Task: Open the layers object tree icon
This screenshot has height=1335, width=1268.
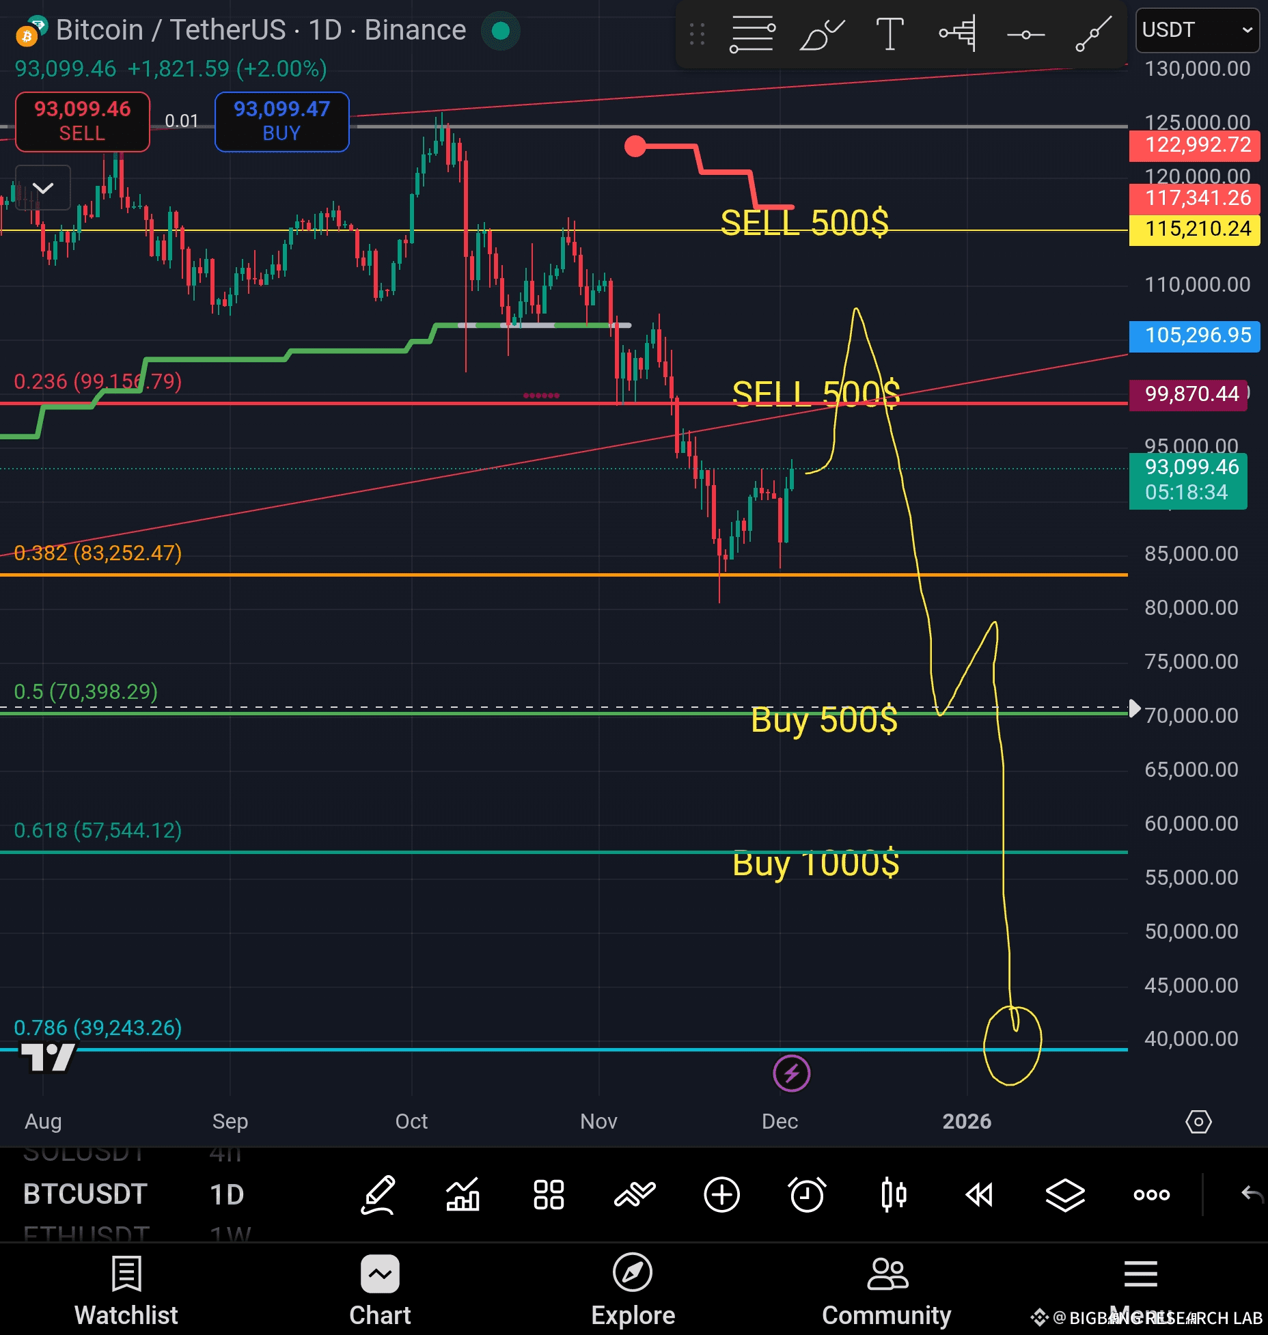Action: (x=1065, y=1194)
